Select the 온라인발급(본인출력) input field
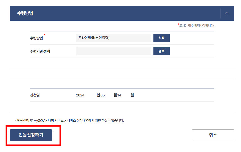This screenshot has width=241, height=152. click(114, 38)
